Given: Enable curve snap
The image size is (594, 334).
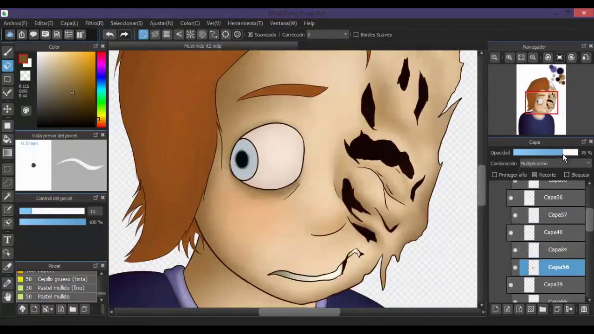Looking at the screenshot, I should 213,34.
